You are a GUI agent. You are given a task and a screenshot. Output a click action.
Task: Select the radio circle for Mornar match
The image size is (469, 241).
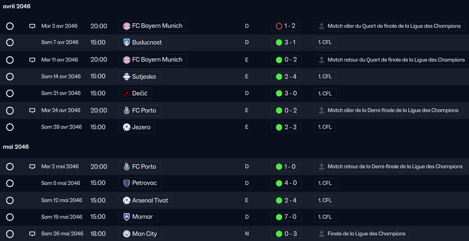click(x=10, y=217)
